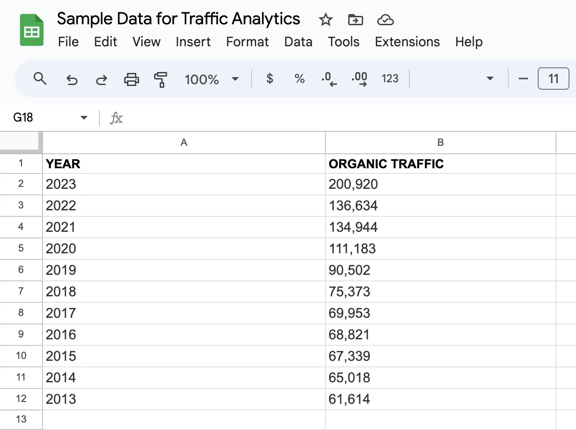This screenshot has width=576, height=430.
Task: Select the cell containing 75,373
Action: pos(441,292)
